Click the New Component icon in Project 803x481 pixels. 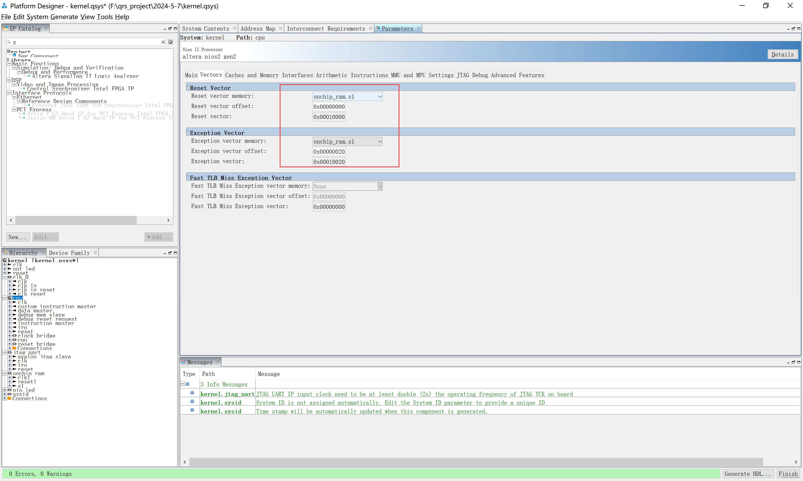click(x=15, y=55)
